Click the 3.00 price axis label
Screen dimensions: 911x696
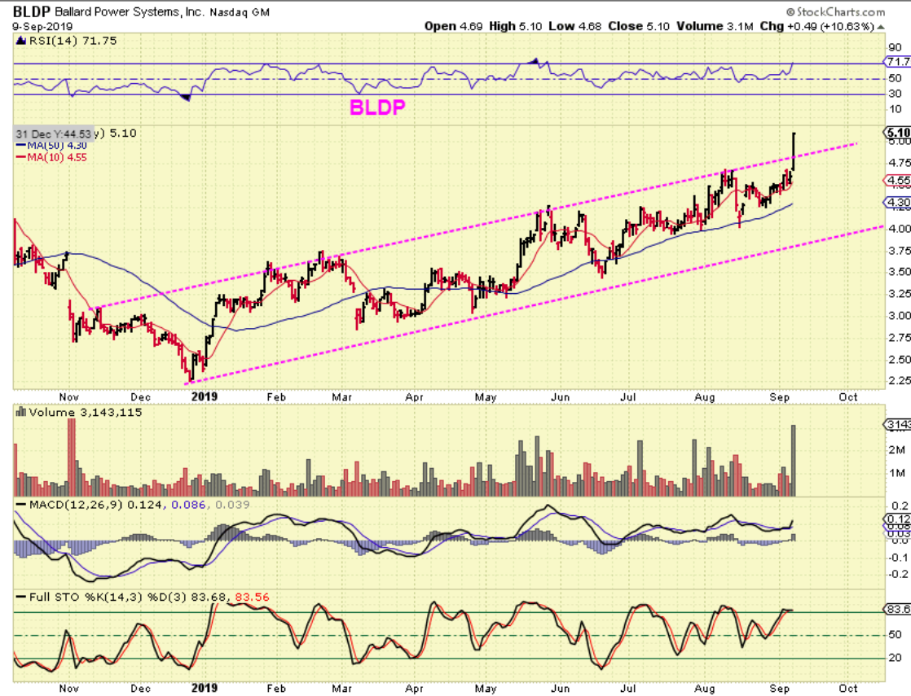coord(900,316)
